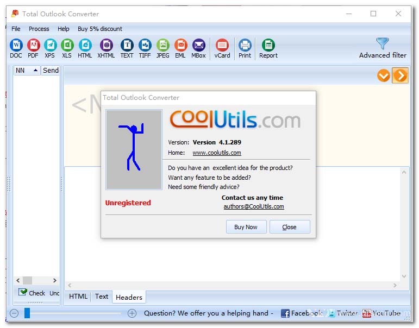Open the YouTube link
This screenshot has height=328, width=419.
(x=382, y=313)
